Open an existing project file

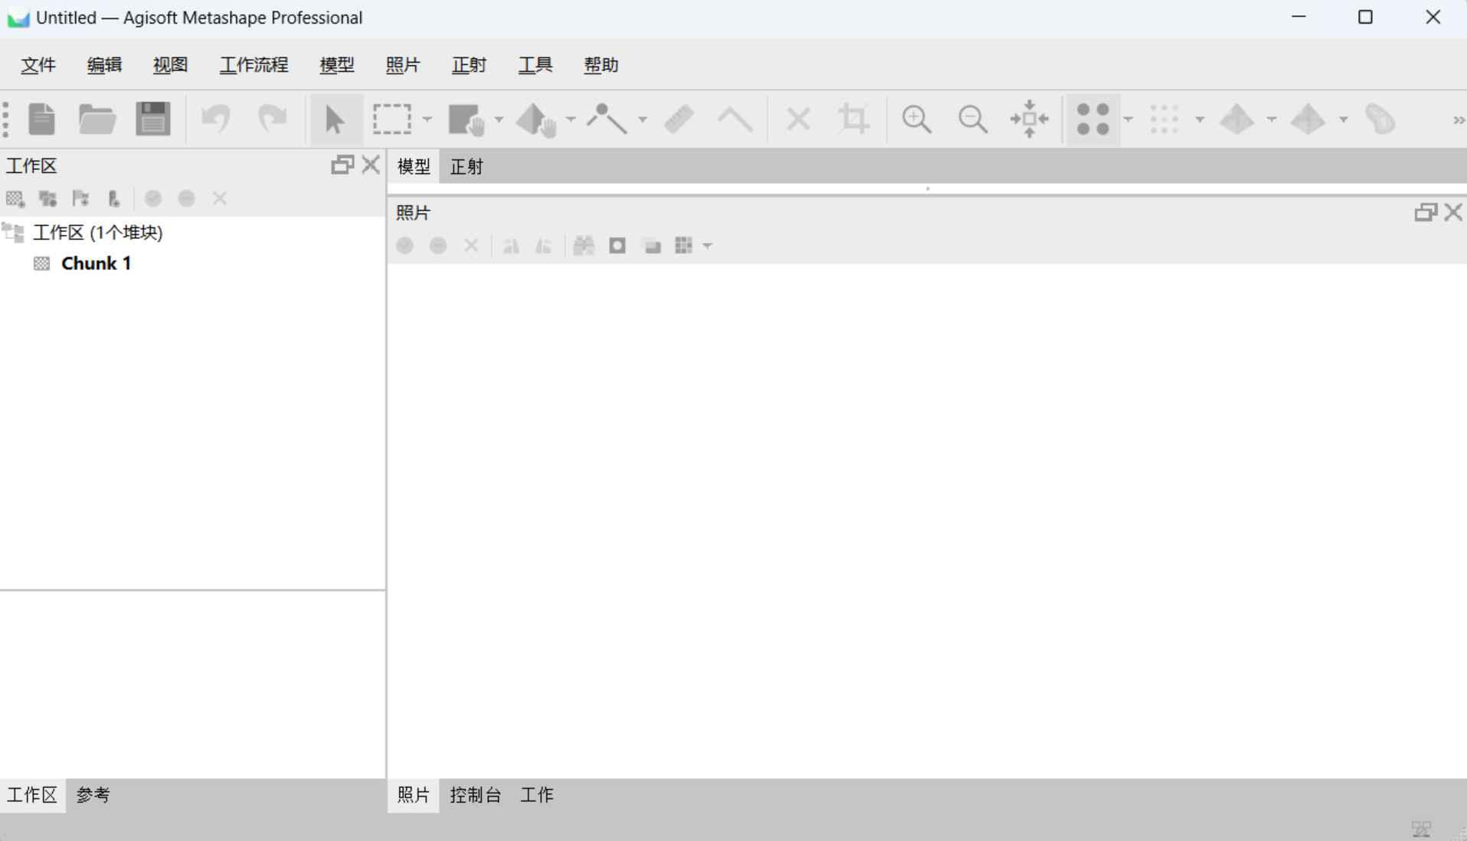97,119
